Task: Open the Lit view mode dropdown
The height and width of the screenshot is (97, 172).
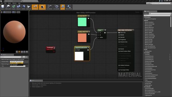Action: (x=14, y=12)
